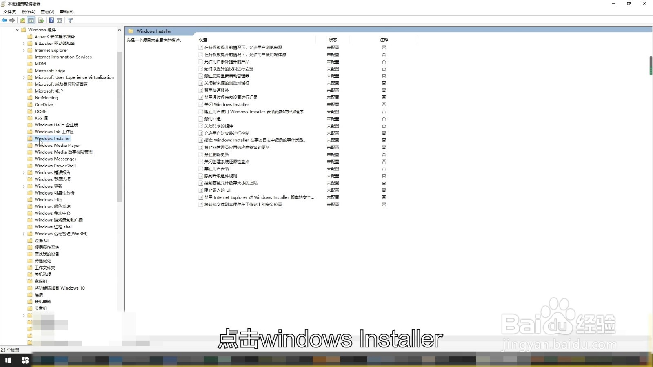Viewport: 653px width, 367px height.
Task: Click folder icon next to RSS 源
Action: (x=30, y=118)
